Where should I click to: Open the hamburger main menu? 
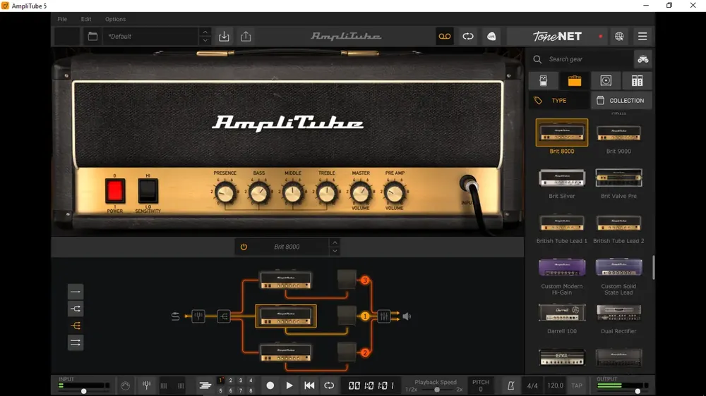pos(642,37)
